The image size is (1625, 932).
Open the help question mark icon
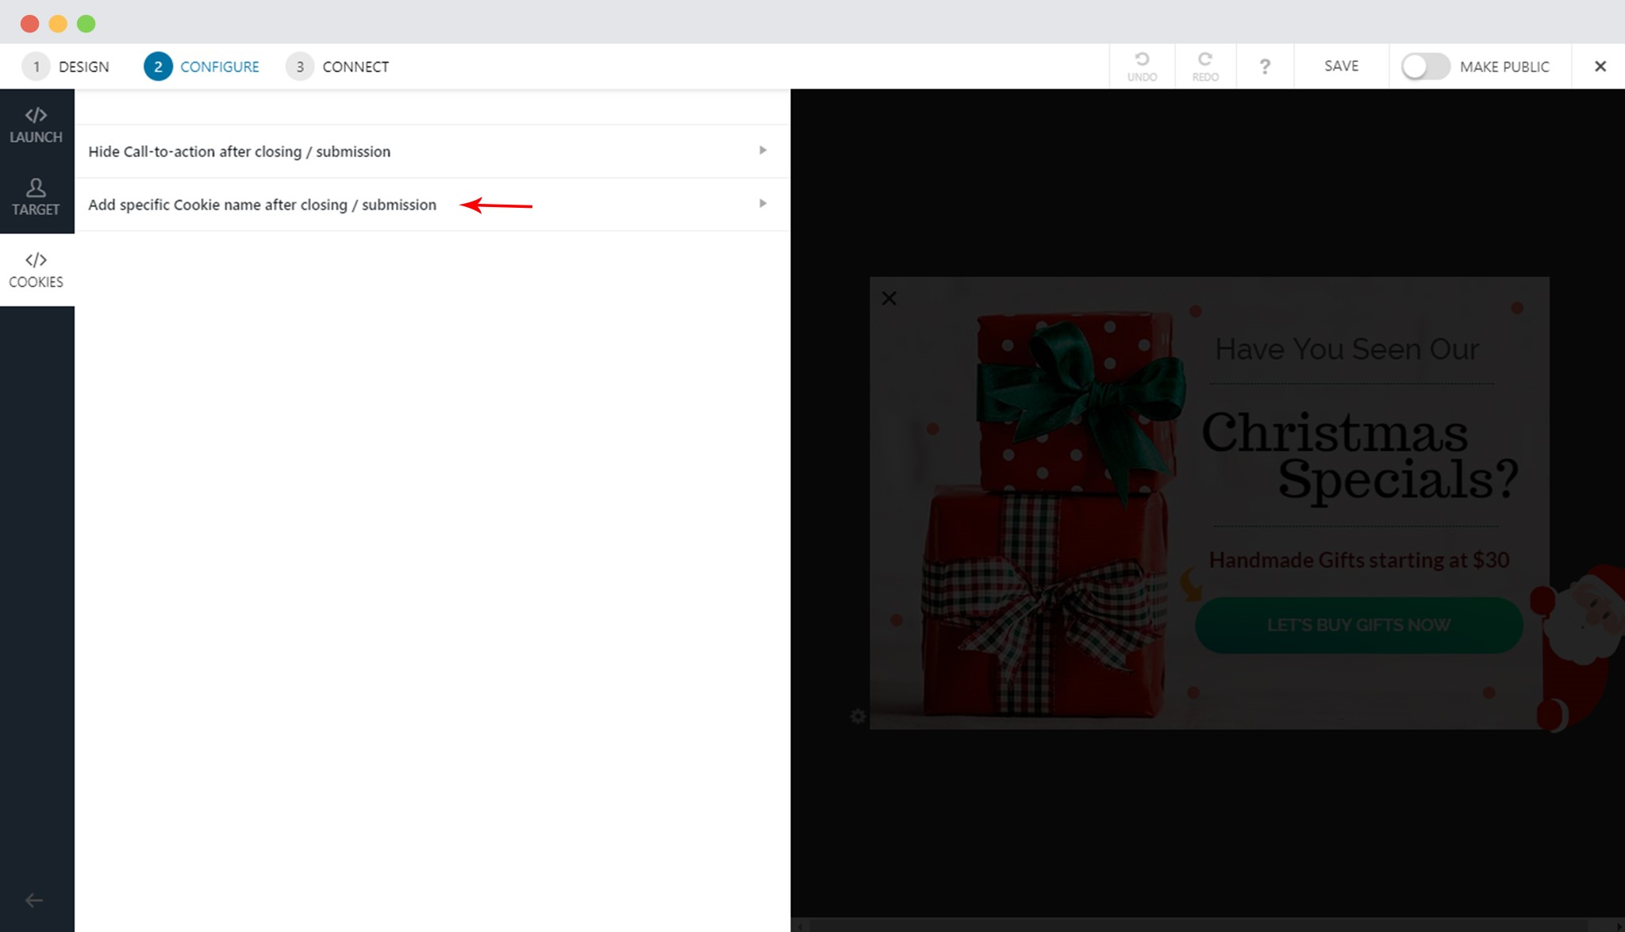click(1265, 66)
